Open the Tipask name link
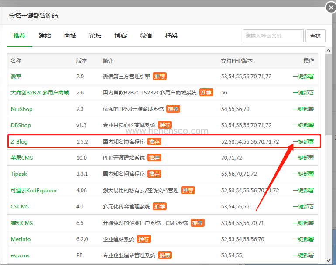The width and height of the screenshot is (336, 265). point(19,174)
